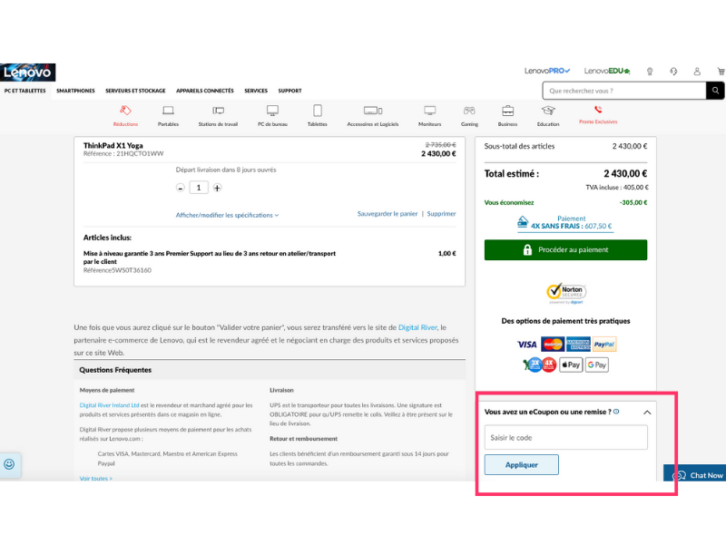Screen dimensions: 726x544
Task: Select the ThinkPad X1 Yoga product title
Action: [113, 145]
